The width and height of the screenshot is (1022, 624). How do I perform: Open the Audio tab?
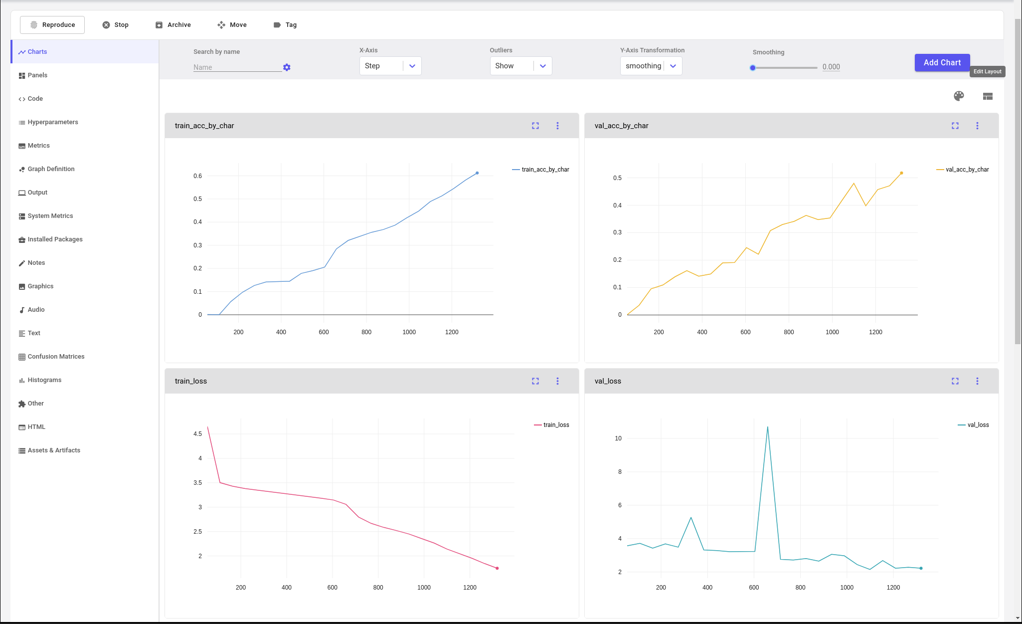[85, 310]
